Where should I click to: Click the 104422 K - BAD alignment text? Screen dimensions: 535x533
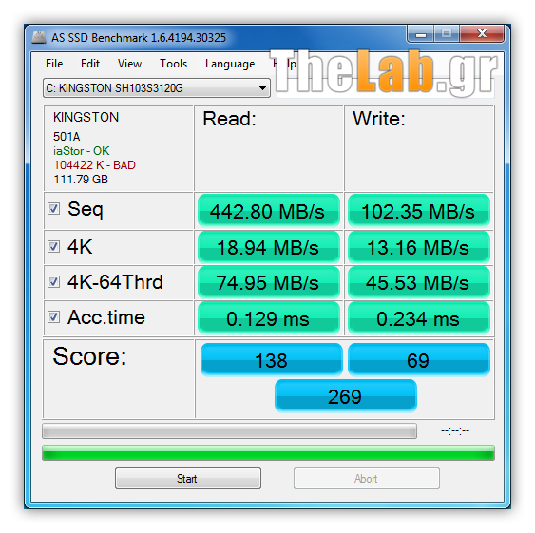94,165
